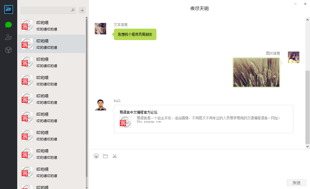Click the avatar beside 文本信息 message
This screenshot has width=310, height=189.
point(100,29)
